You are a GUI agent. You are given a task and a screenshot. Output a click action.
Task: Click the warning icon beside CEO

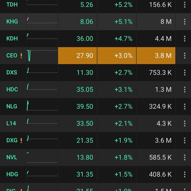point(21,56)
